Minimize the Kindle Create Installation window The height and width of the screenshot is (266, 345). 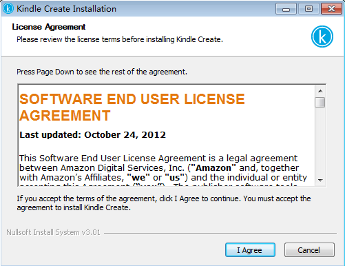286,9
